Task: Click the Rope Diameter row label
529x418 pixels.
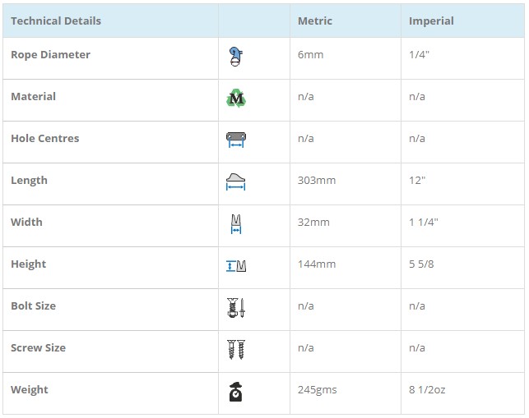Action: tap(50, 55)
